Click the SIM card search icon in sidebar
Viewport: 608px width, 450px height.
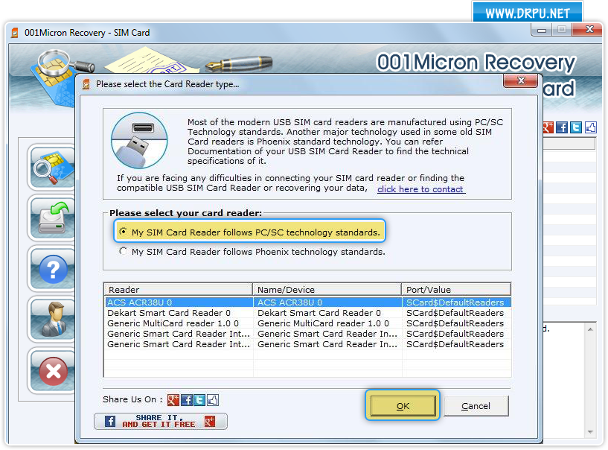(52, 168)
